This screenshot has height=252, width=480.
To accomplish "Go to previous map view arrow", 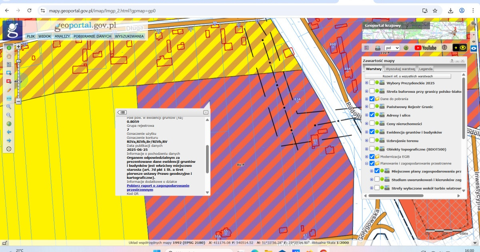I will (9, 132).
